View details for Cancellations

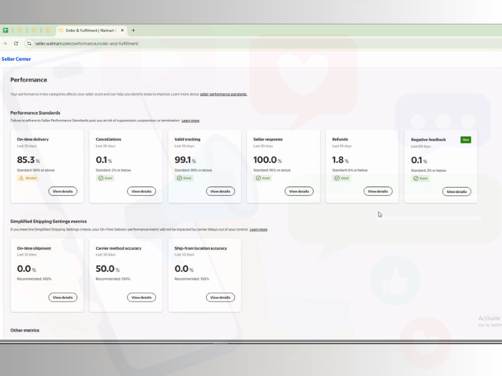click(142, 191)
